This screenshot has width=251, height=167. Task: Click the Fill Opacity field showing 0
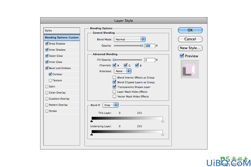point(150,60)
